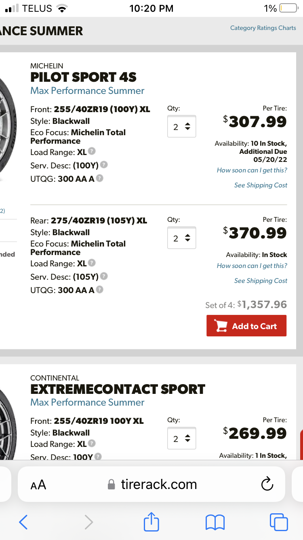The height and width of the screenshot is (540, 303).
Task: Open front Pilot Sport 4S quantity dropdown
Action: tap(181, 127)
